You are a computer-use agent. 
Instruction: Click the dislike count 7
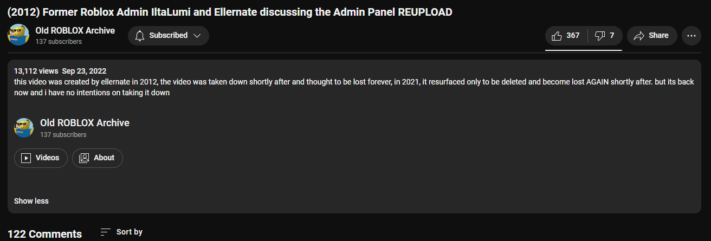pyautogui.click(x=612, y=36)
